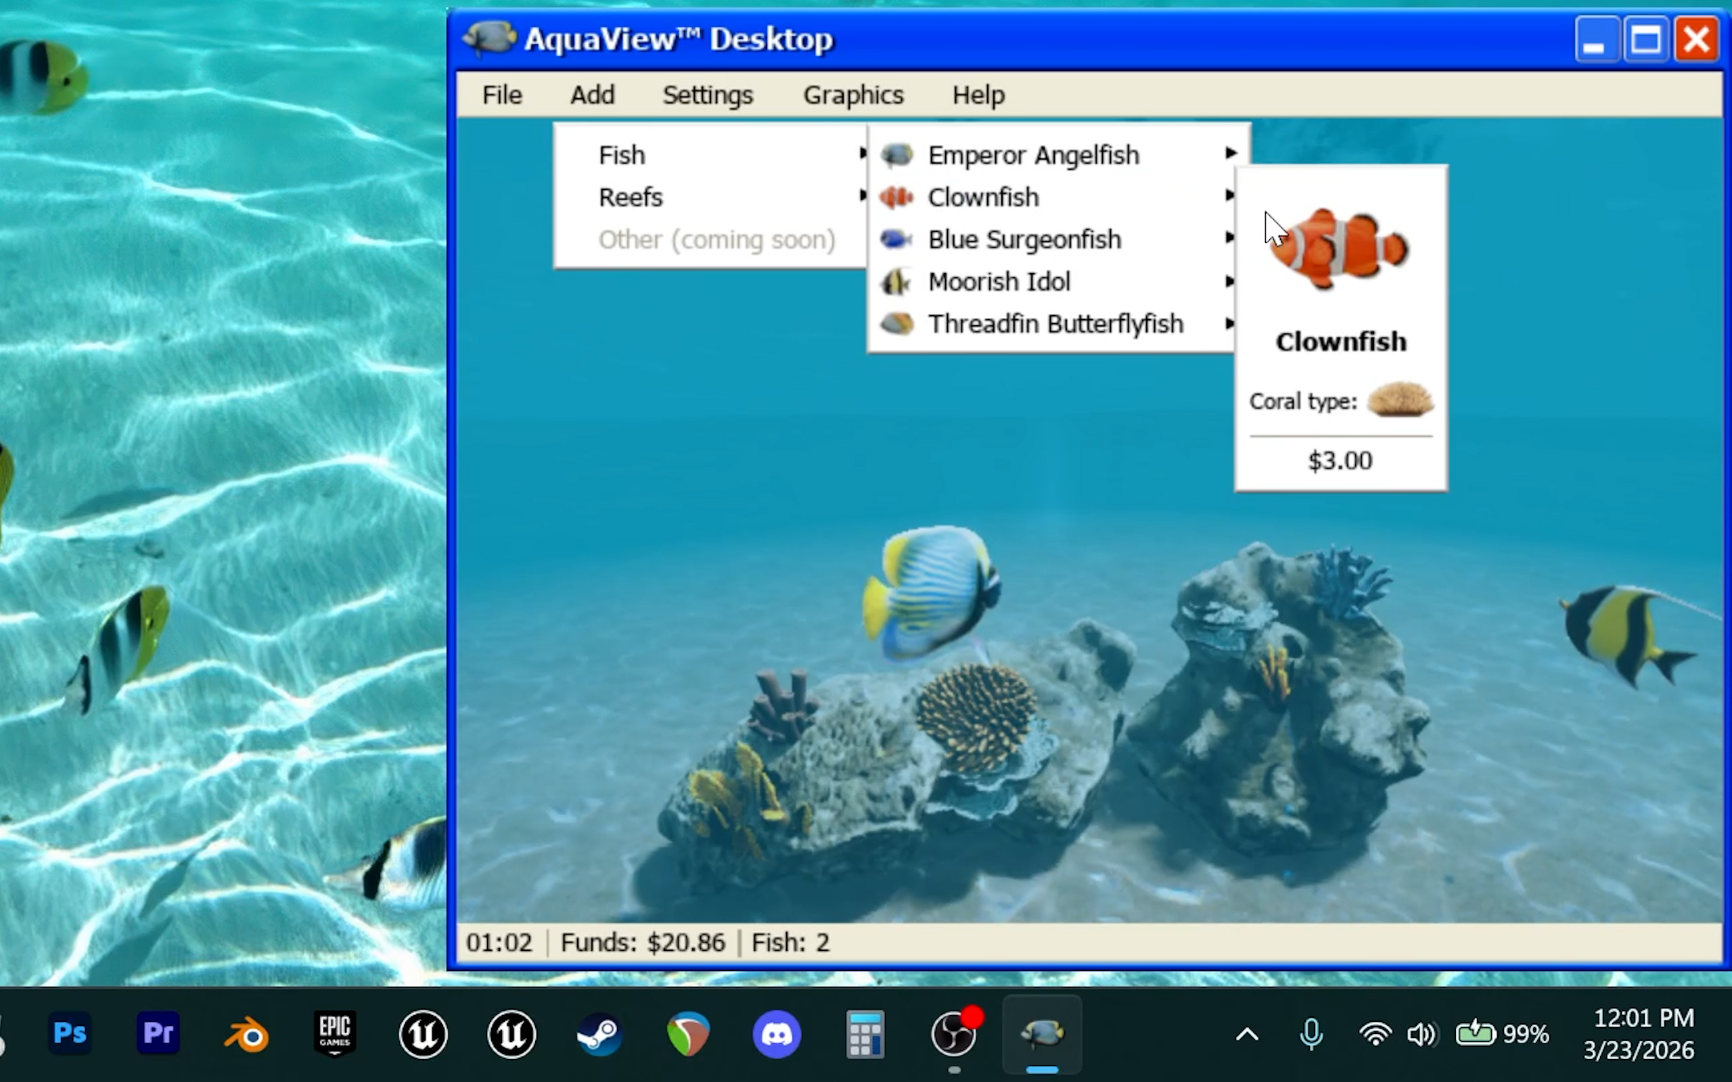Image resolution: width=1732 pixels, height=1082 pixels.
Task: Open the Graphics menu
Action: point(853,95)
